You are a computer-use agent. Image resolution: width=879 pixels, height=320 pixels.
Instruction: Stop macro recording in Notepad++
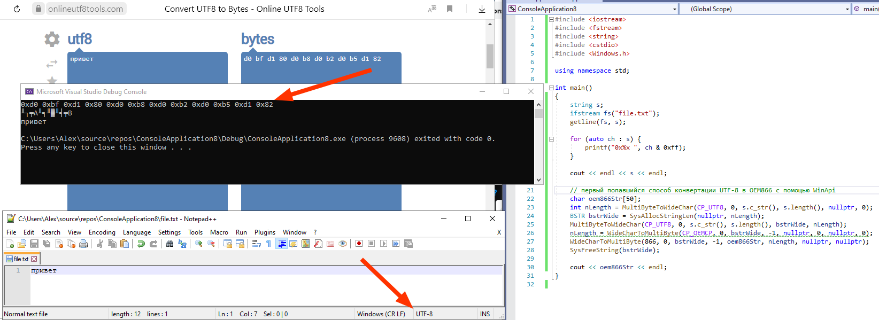click(371, 244)
